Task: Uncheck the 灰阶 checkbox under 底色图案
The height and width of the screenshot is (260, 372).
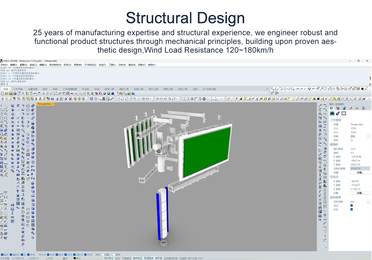Action: tap(352, 209)
